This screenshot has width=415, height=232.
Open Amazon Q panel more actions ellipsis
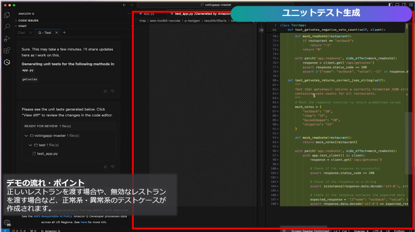point(129,14)
